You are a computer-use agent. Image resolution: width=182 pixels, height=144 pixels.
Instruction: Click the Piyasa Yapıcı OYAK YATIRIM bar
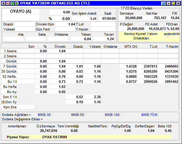(89, 137)
